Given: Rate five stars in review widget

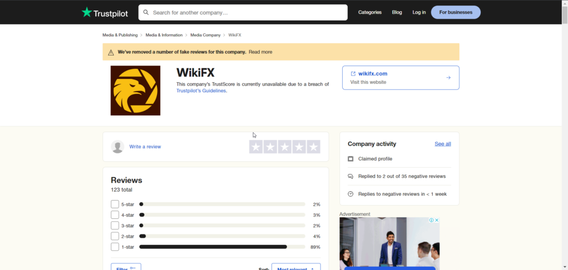Looking at the screenshot, I should [x=314, y=147].
